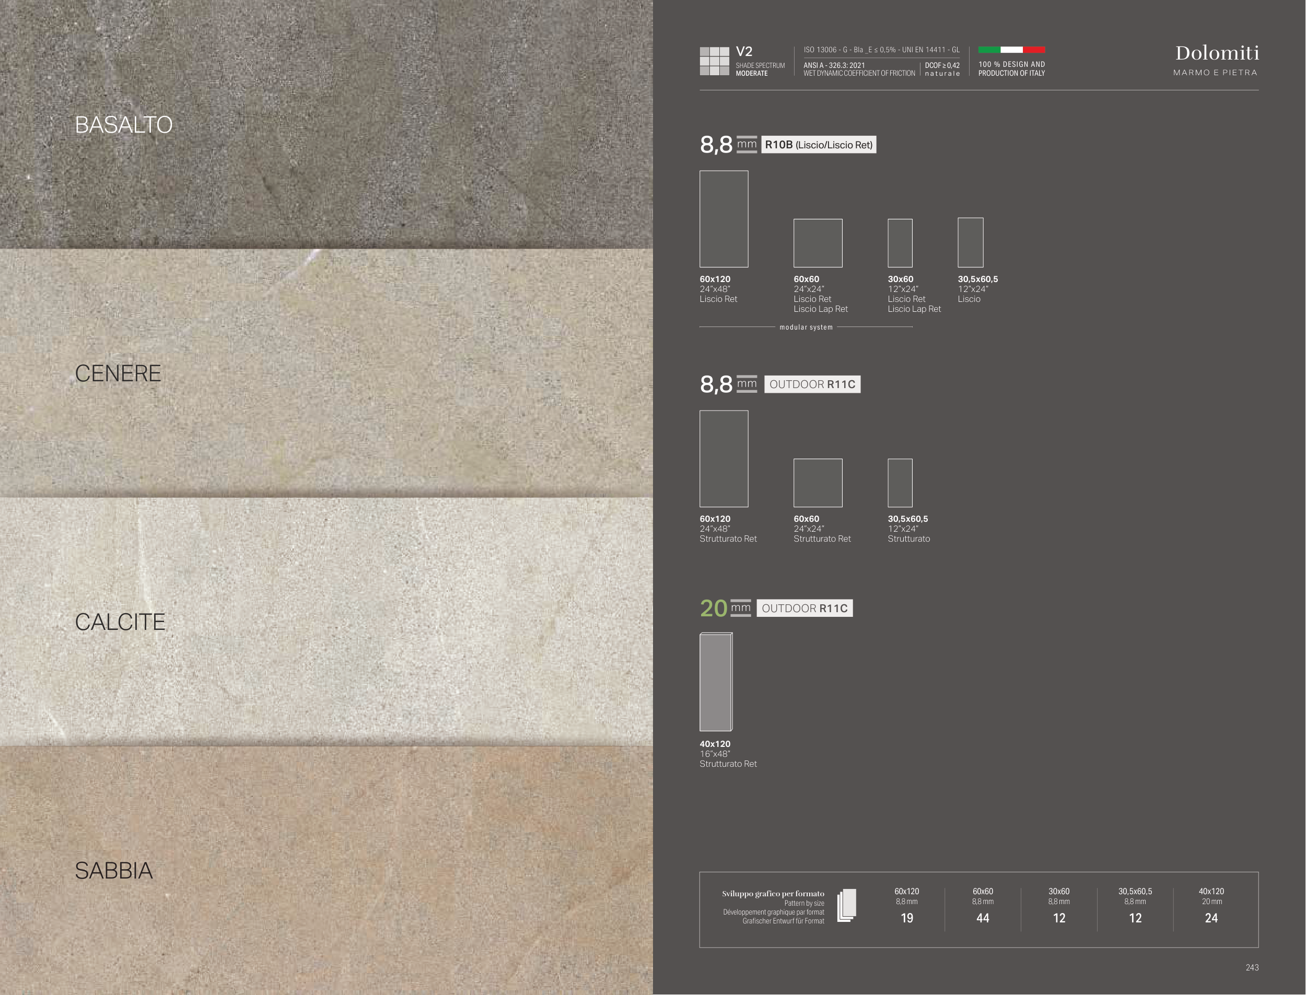Click the 60x60 square tile under R10B
The image size is (1306, 995).
point(818,243)
